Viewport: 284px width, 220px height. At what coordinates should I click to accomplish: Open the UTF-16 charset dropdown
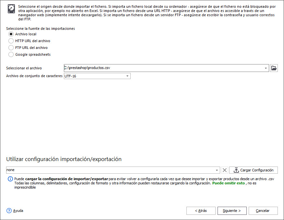coord(127,76)
